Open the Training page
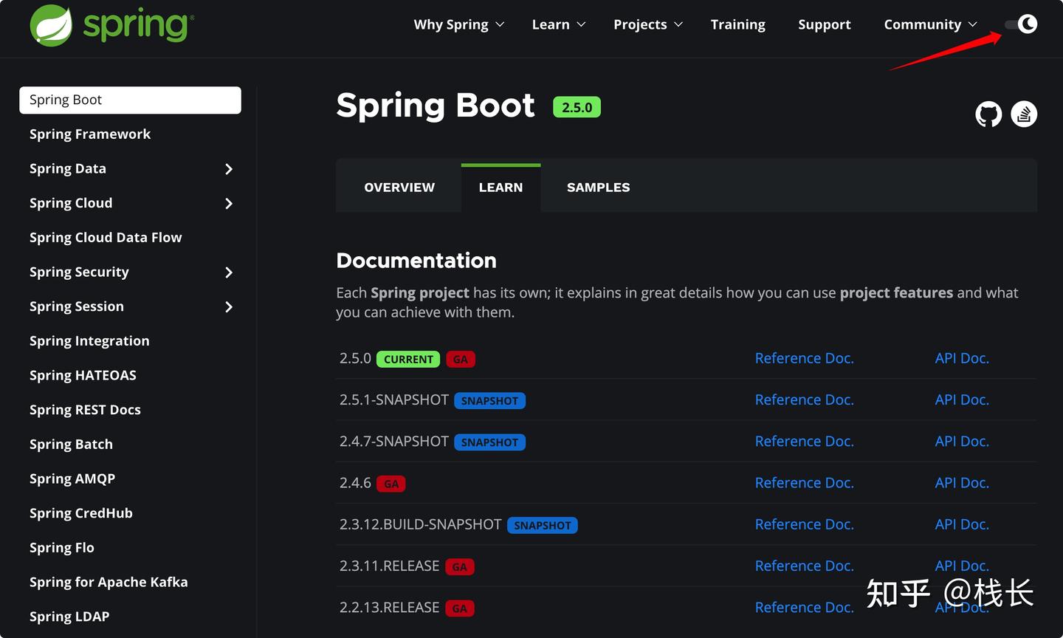The height and width of the screenshot is (638, 1063). click(x=738, y=24)
